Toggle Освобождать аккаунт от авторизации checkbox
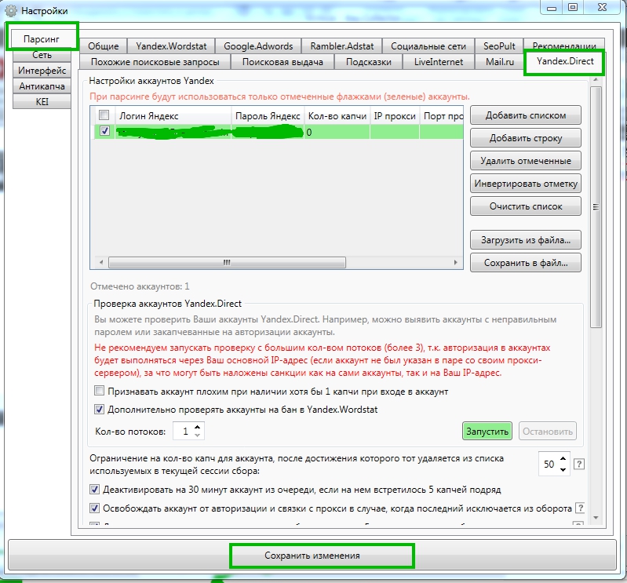This screenshot has width=627, height=583. (94, 508)
